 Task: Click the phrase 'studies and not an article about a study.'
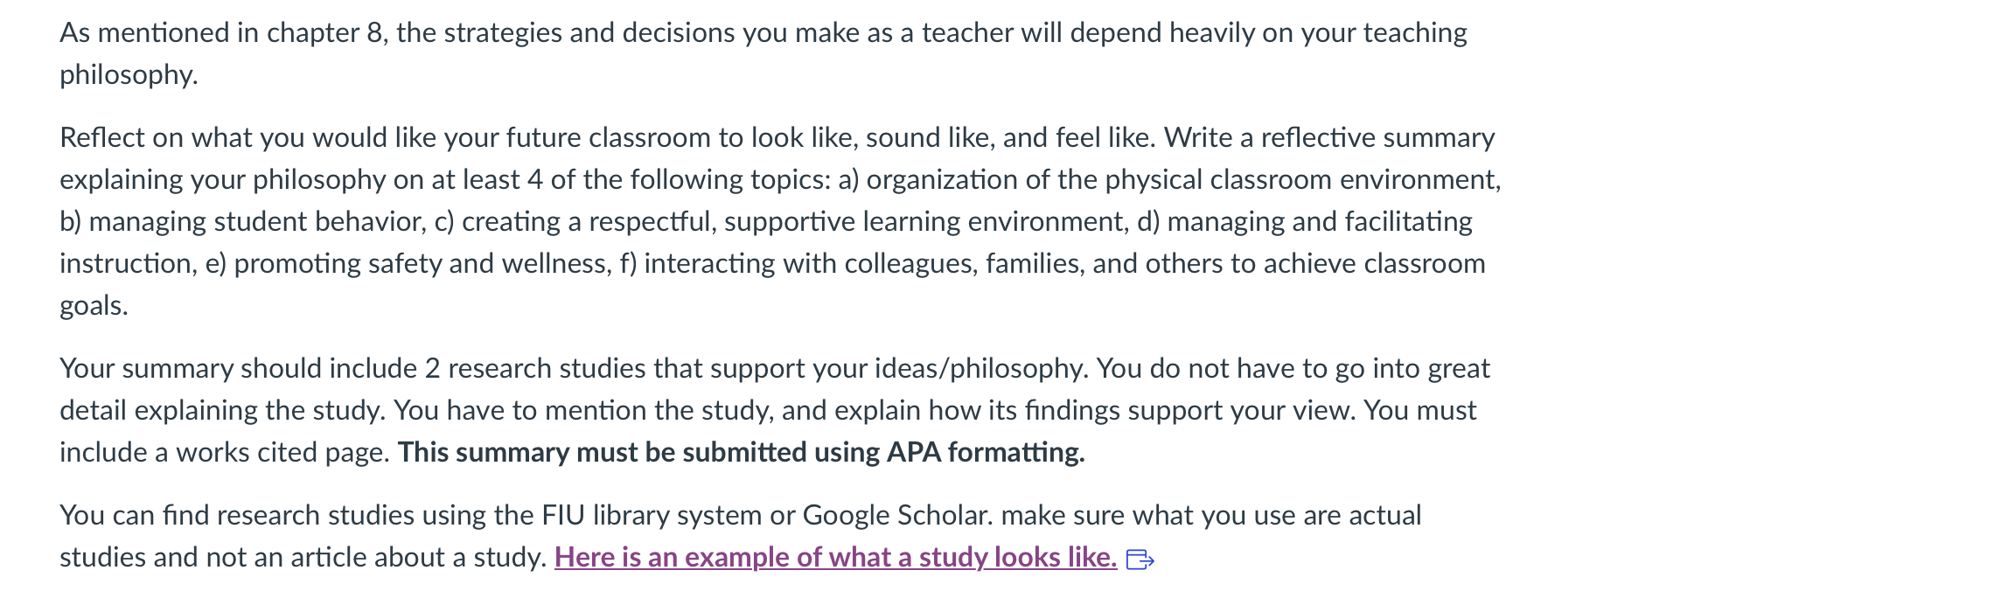coord(303,557)
